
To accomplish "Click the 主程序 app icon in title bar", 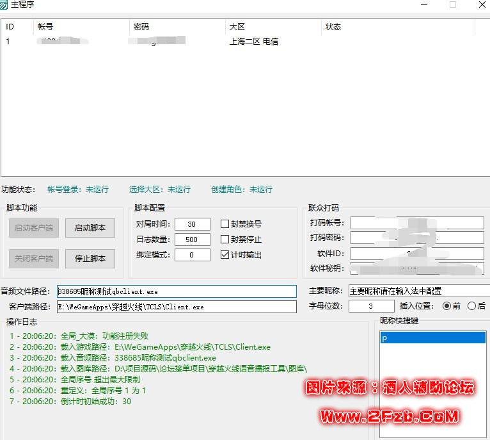I will pos(5,5).
